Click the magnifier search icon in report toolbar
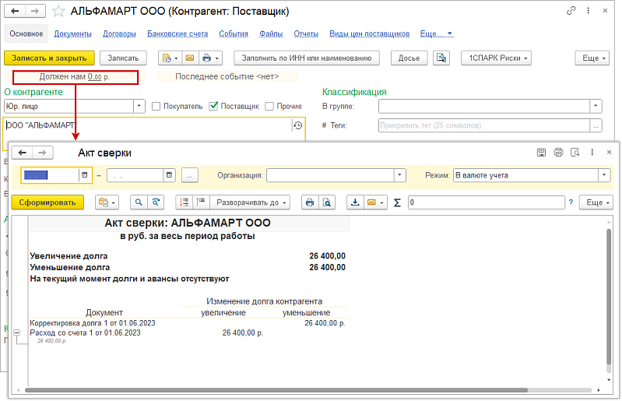This screenshot has height=401, width=622. point(139,202)
